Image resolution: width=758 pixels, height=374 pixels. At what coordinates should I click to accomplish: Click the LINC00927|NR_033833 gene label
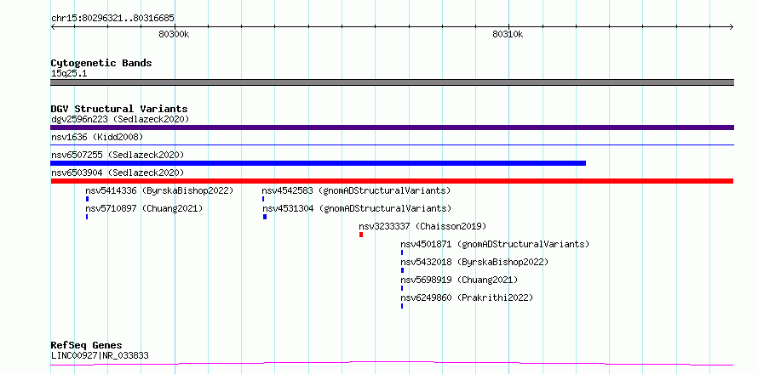click(100, 356)
